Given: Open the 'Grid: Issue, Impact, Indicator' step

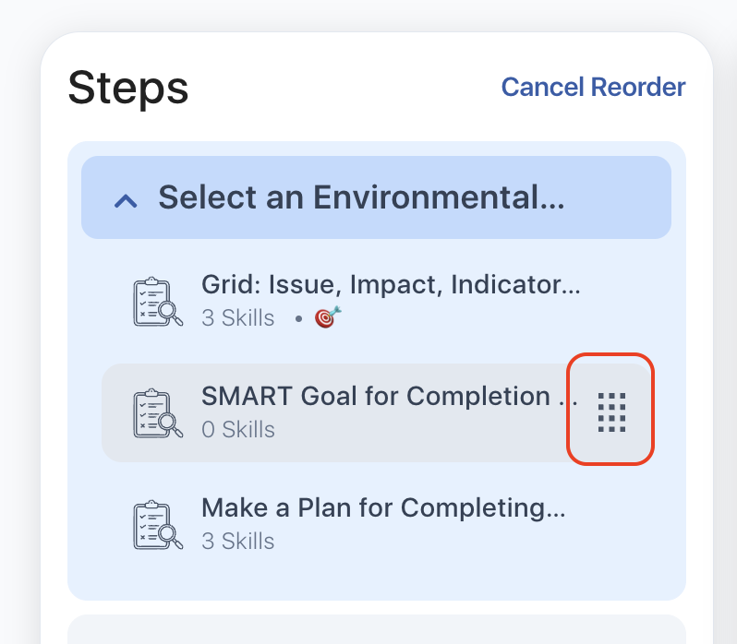Looking at the screenshot, I should pyautogui.click(x=391, y=286).
